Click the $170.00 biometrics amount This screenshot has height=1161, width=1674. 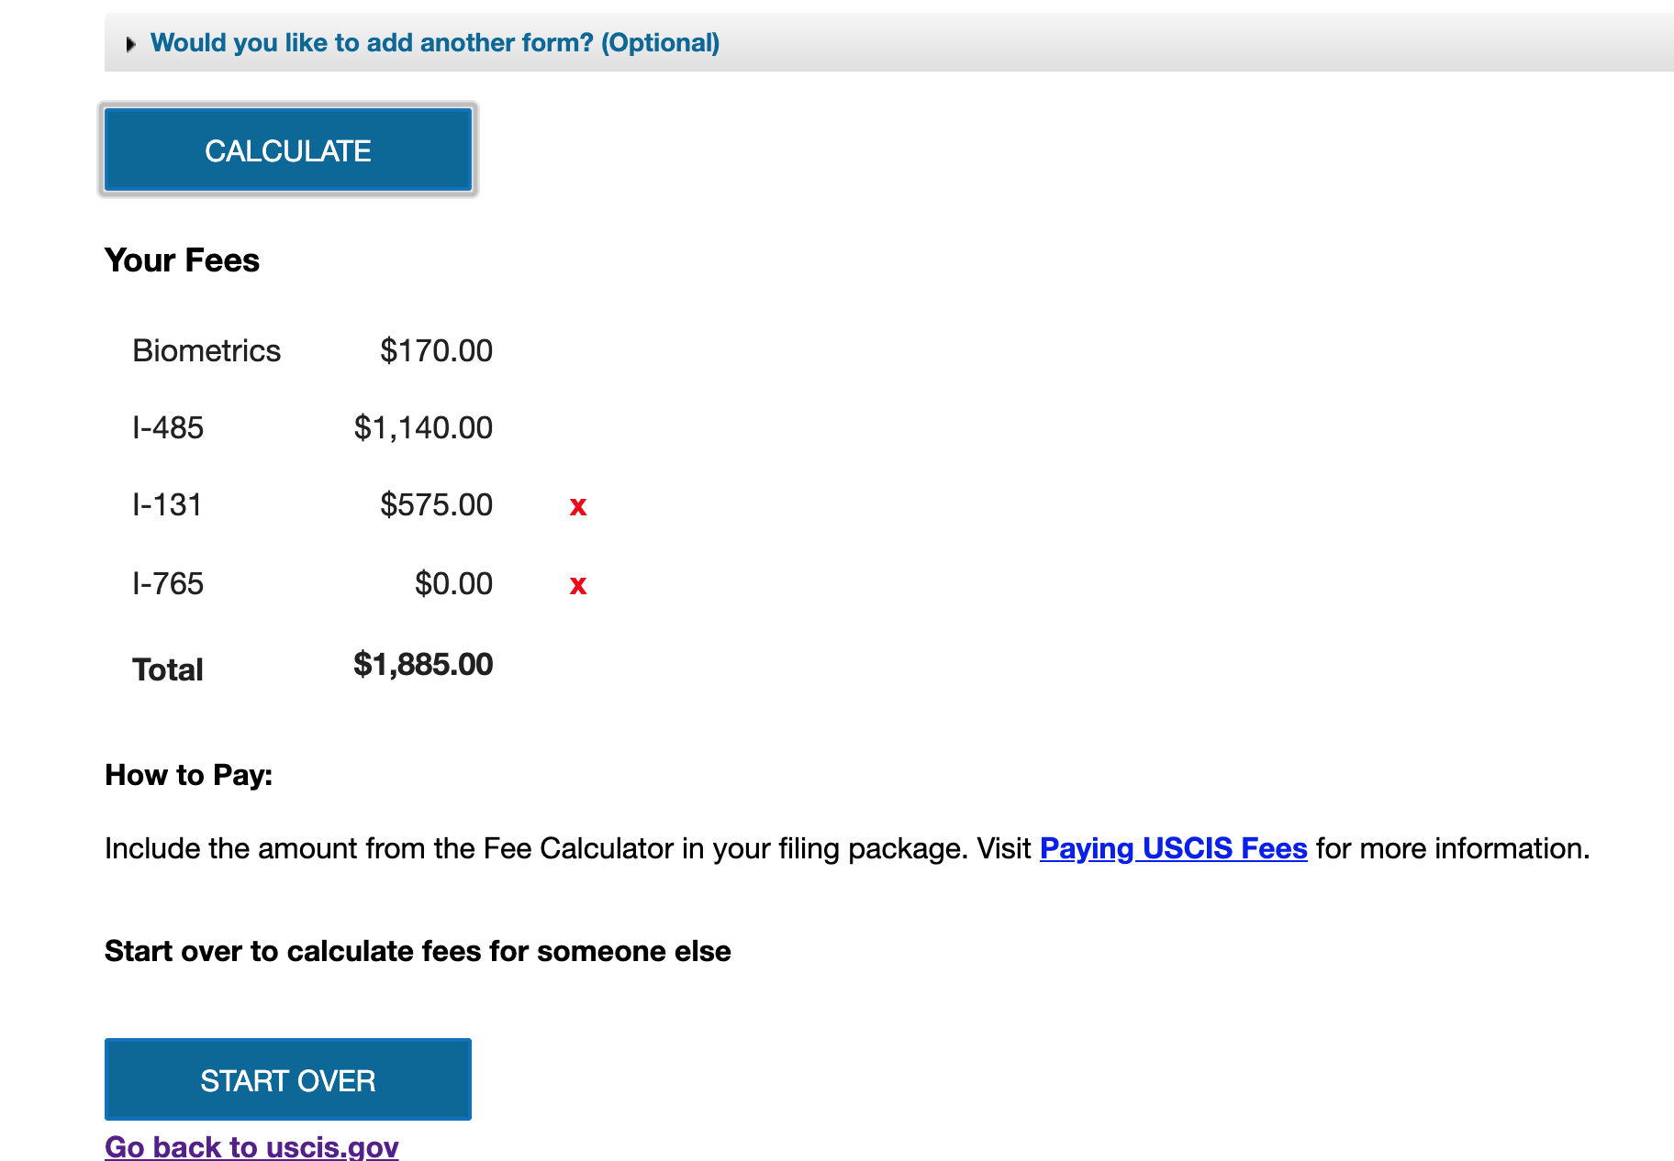click(x=437, y=350)
